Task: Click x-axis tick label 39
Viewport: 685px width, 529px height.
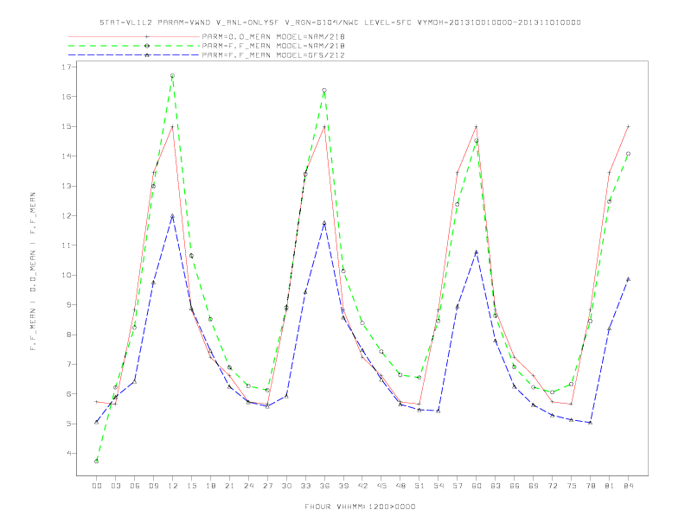Action: (x=343, y=486)
